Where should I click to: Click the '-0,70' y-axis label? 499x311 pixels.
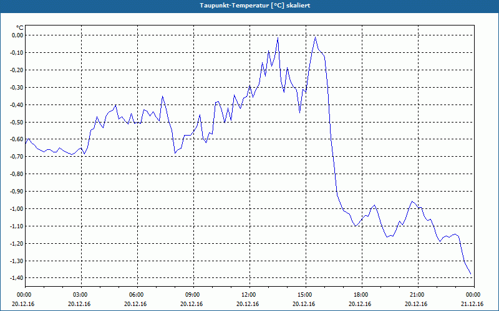pyautogui.click(x=17, y=157)
